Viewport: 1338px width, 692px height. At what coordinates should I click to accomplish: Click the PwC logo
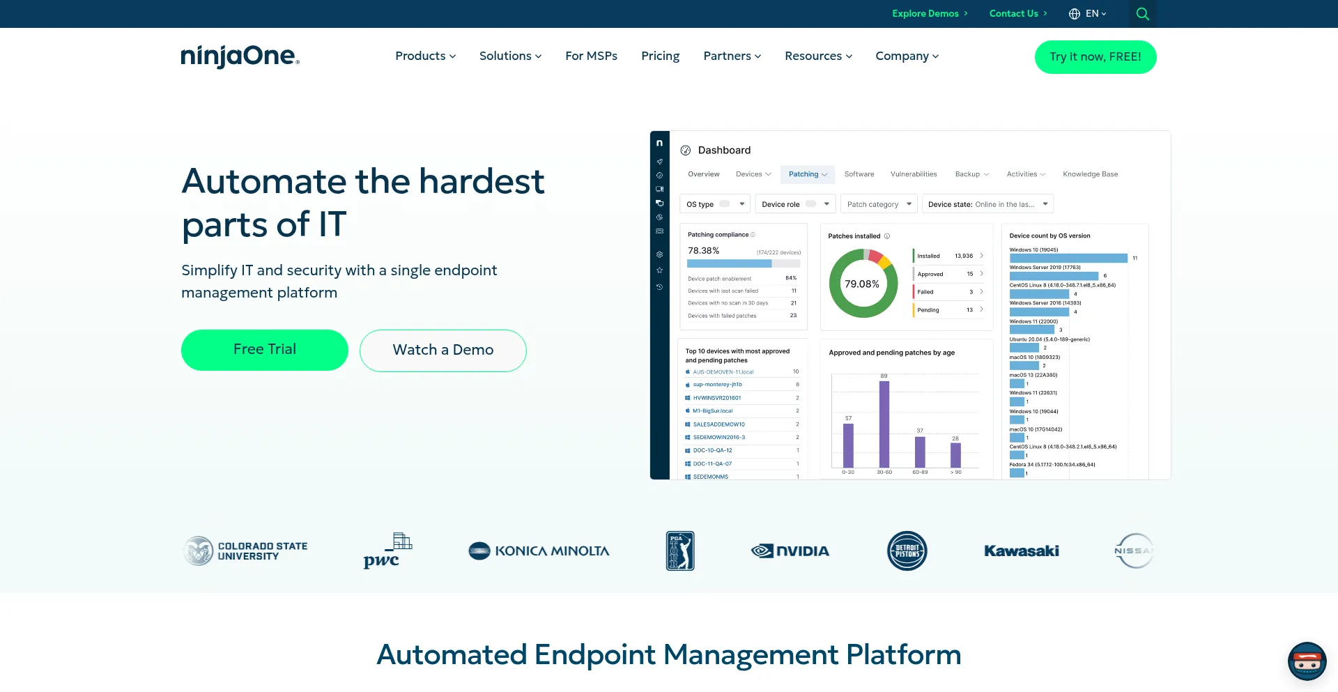(x=387, y=551)
